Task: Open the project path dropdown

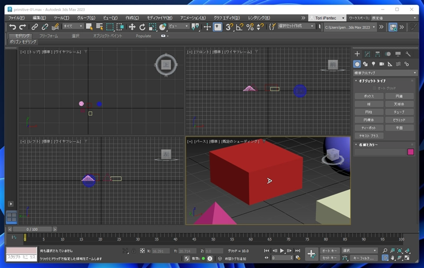Action: click(350, 27)
